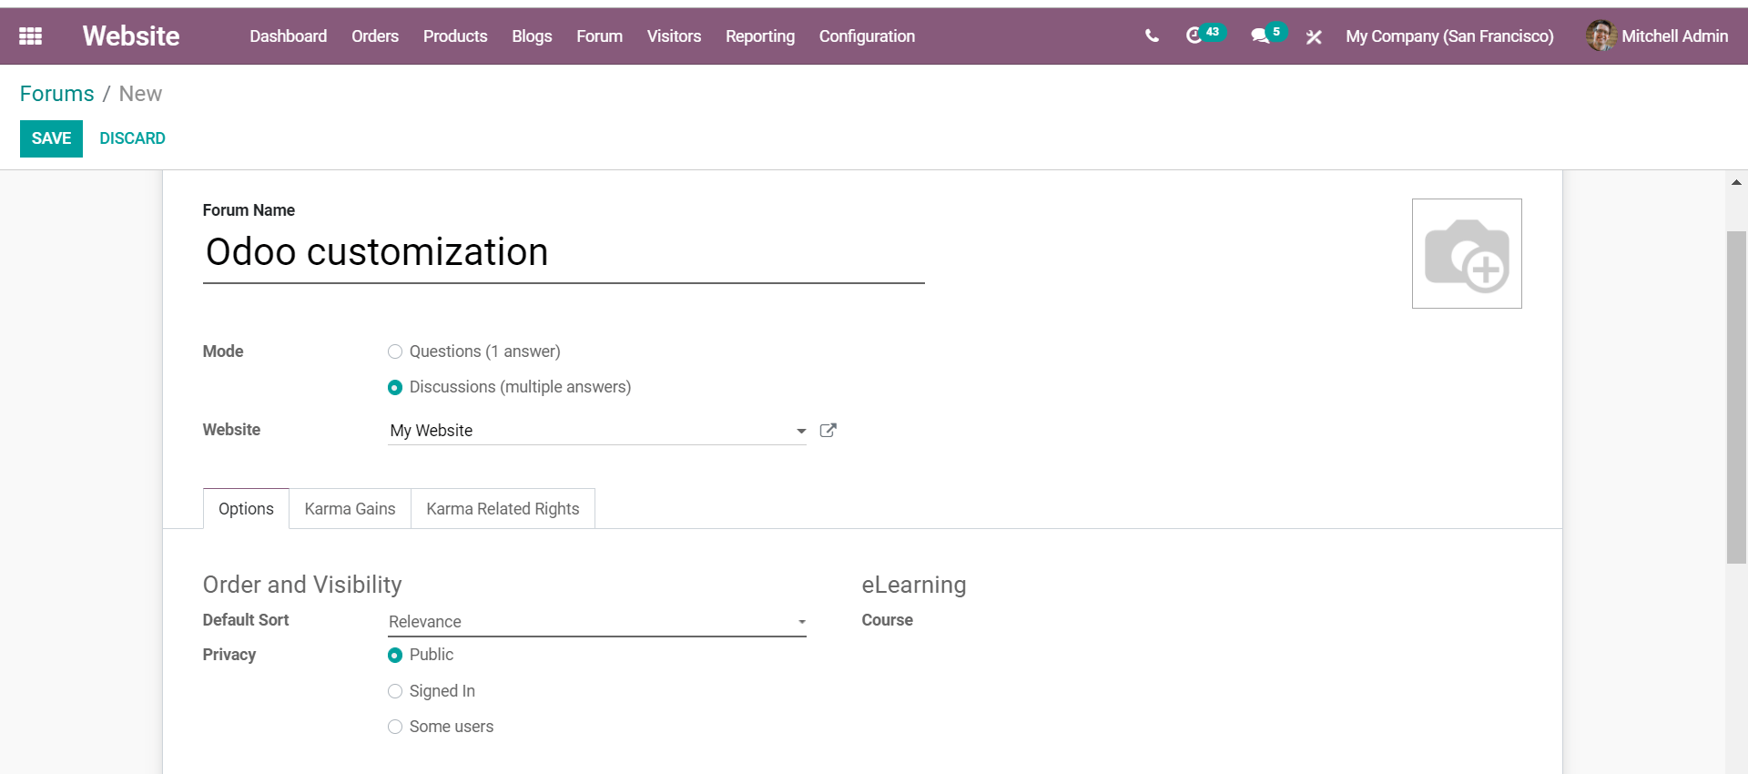Click the Forum Name input field
Screen dimensions: 1748x774
[564, 252]
